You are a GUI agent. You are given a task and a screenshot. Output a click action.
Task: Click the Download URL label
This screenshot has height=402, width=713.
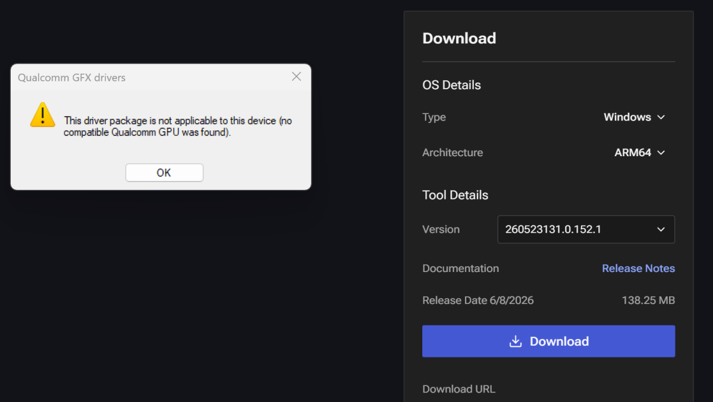pyautogui.click(x=458, y=390)
